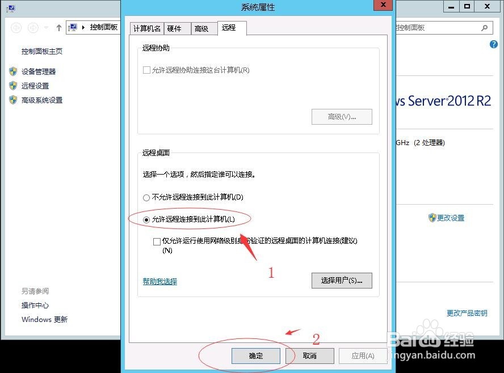Screen dimensions: 504x373
Task: Click the disabled 高级(V)... button
Action: tap(342, 117)
